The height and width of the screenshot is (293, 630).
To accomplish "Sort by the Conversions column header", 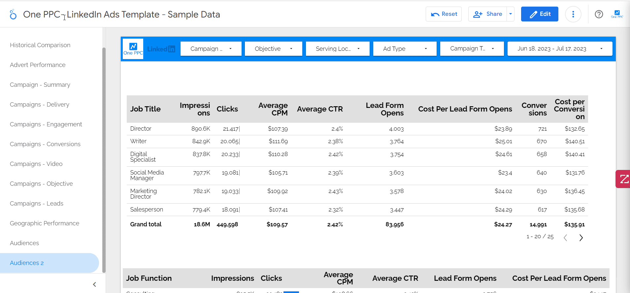I will point(534,109).
